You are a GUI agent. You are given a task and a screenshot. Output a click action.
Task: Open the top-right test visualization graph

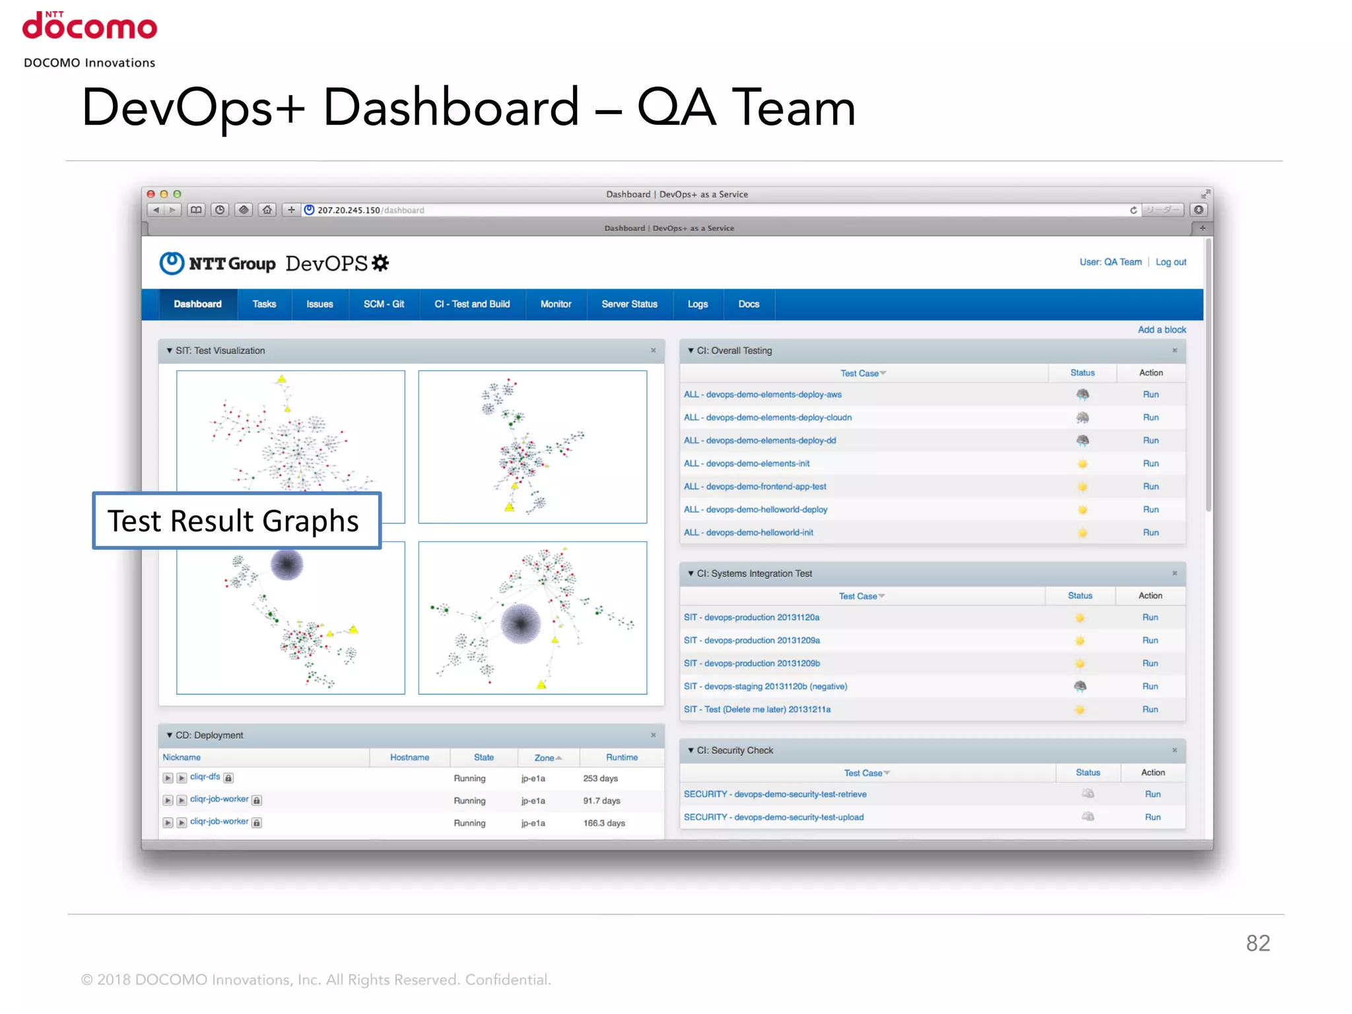pos(533,447)
